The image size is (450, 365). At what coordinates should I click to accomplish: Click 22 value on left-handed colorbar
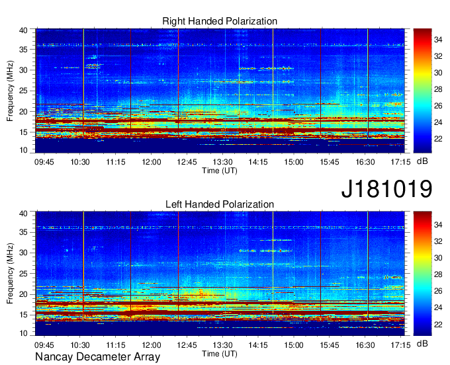pyautogui.click(x=438, y=324)
